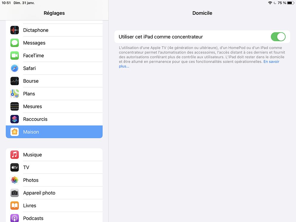Tap the Wi-Fi status icon
The height and width of the screenshot is (222, 296).
pos(270,3)
